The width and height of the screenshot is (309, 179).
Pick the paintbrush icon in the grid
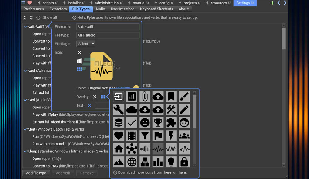184,97
